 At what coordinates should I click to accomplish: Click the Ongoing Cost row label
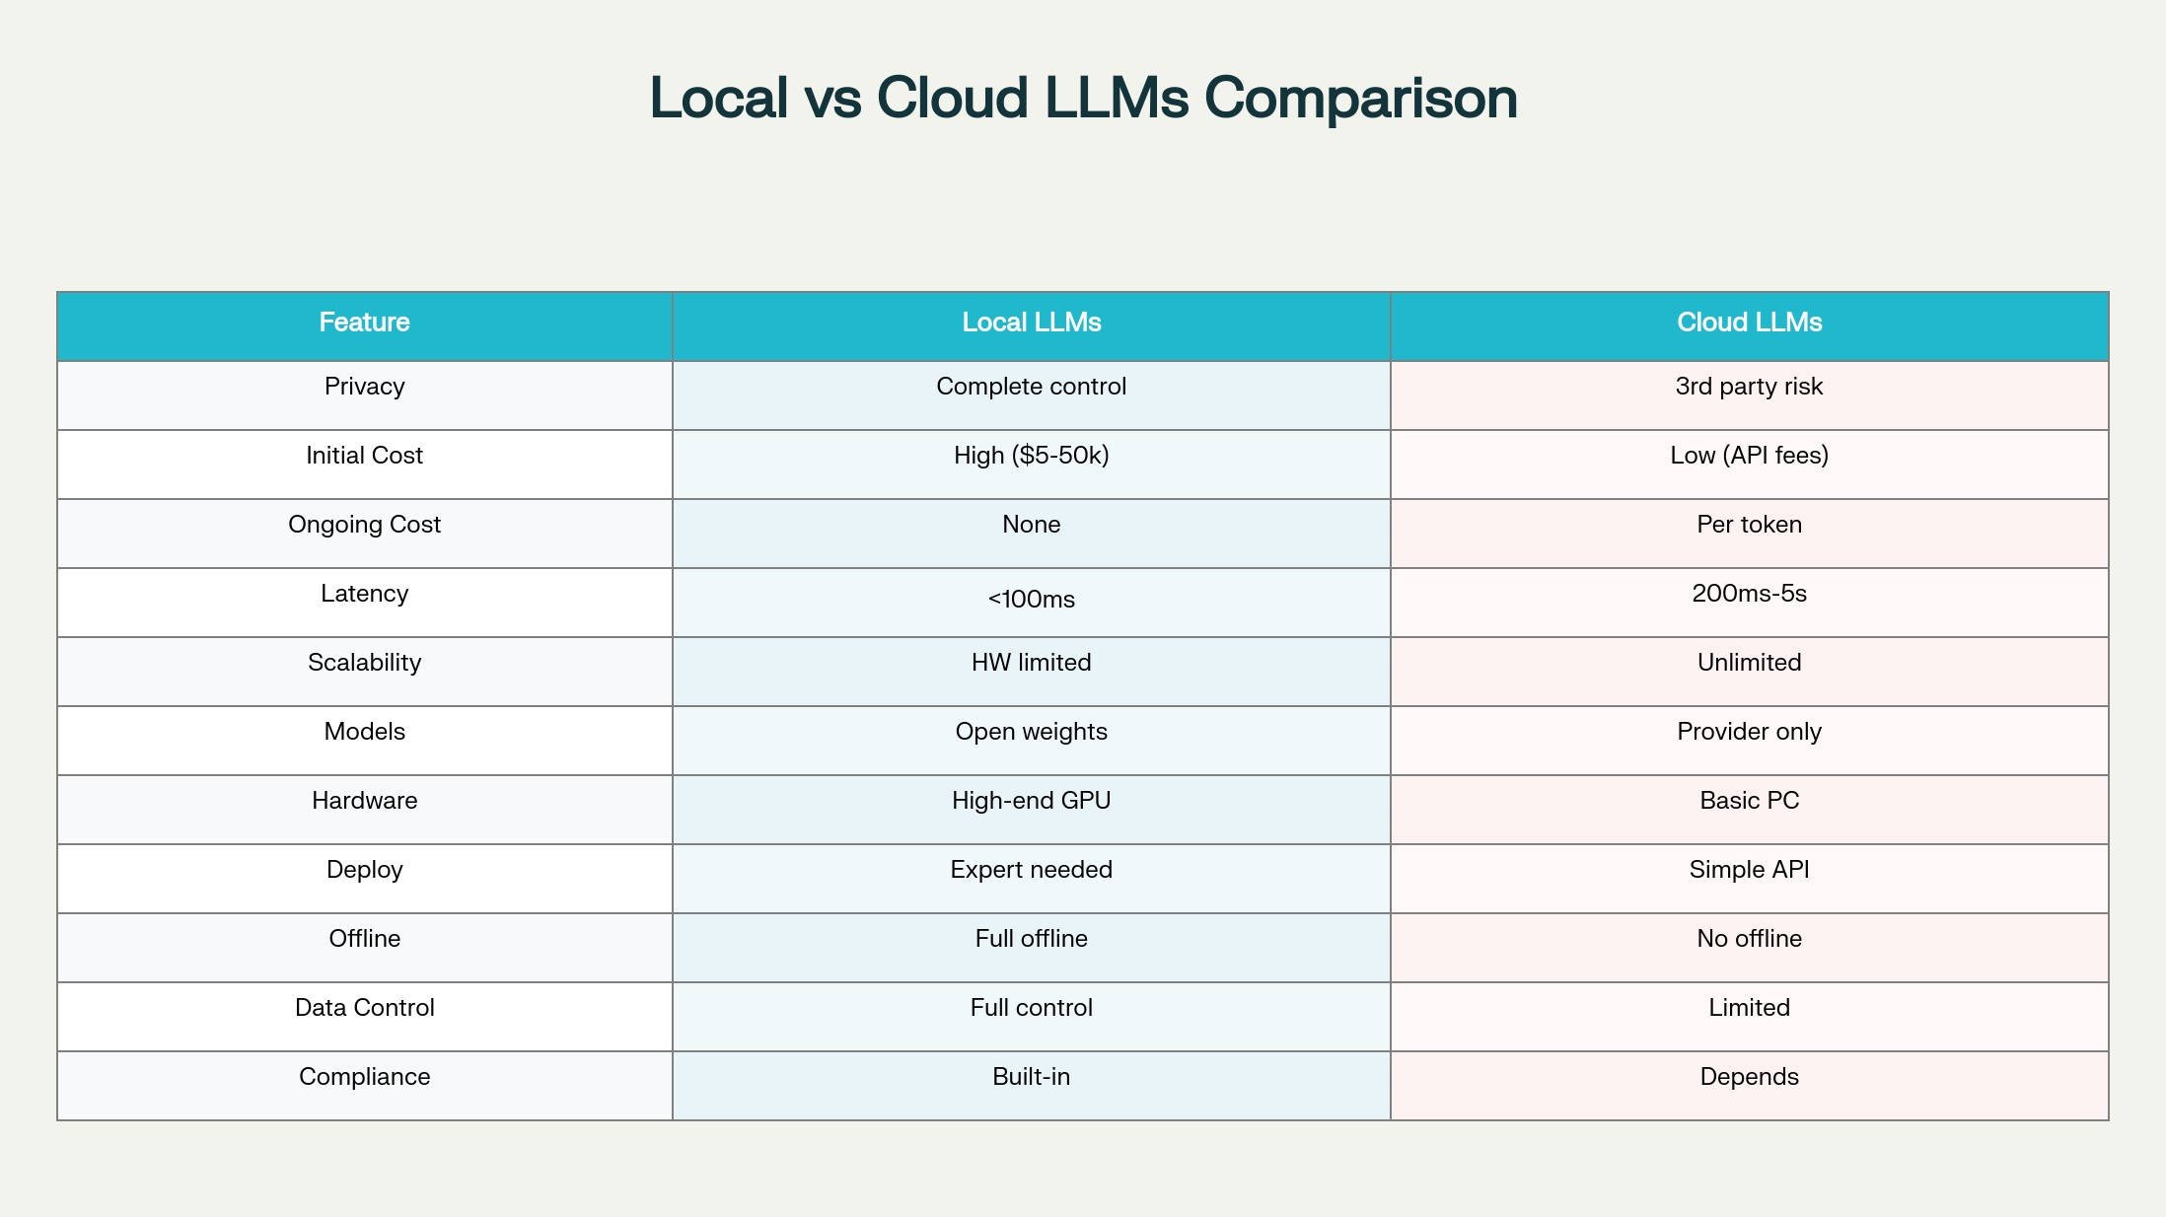coord(364,525)
